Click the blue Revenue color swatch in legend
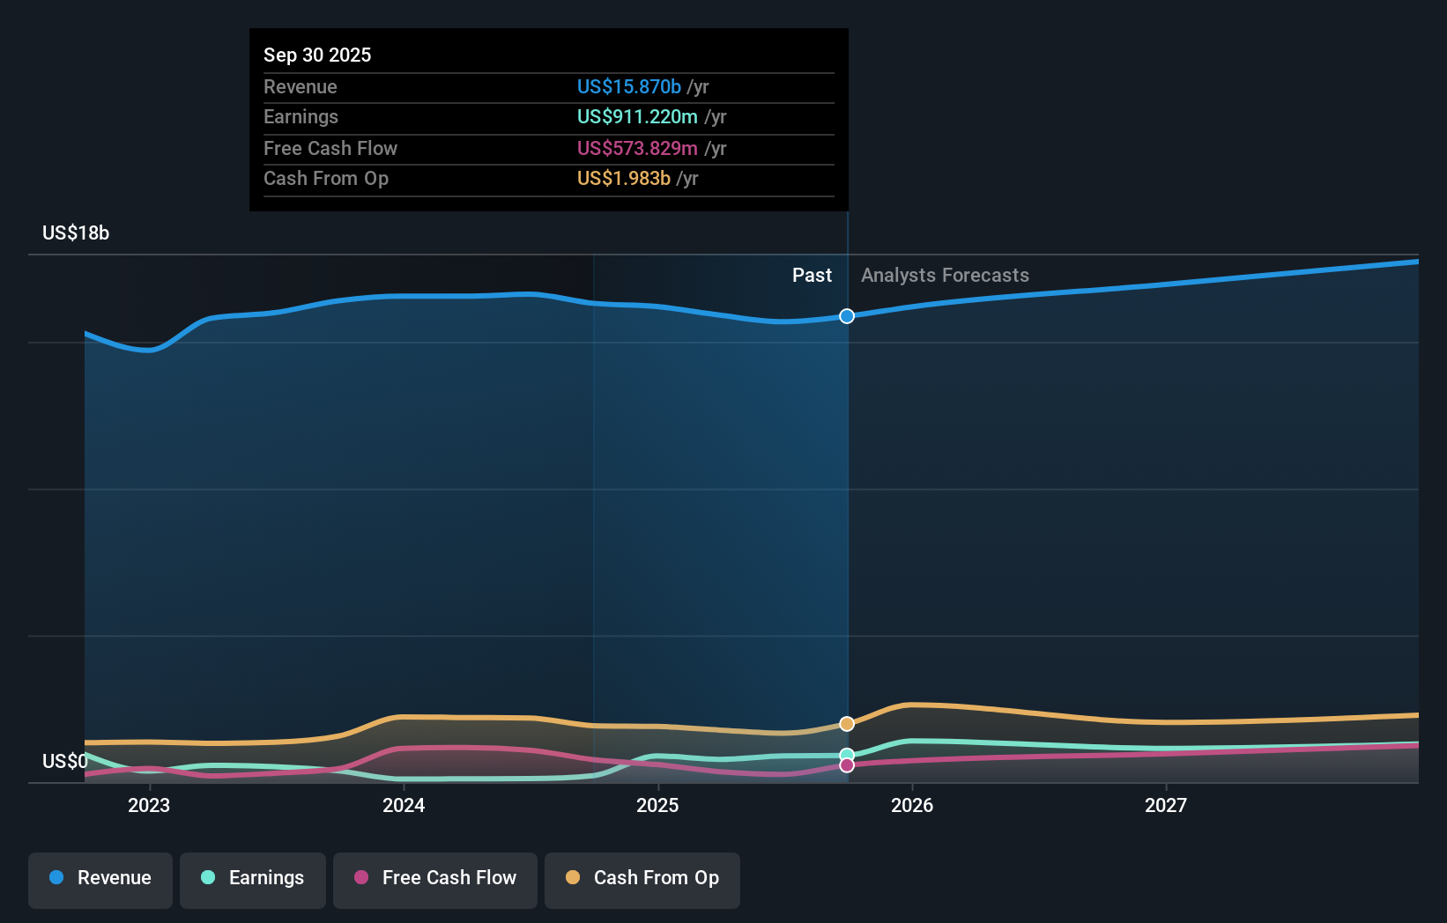1447x923 pixels. [56, 878]
